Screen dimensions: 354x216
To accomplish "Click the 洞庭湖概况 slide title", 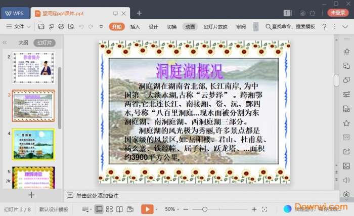I will [189, 71].
